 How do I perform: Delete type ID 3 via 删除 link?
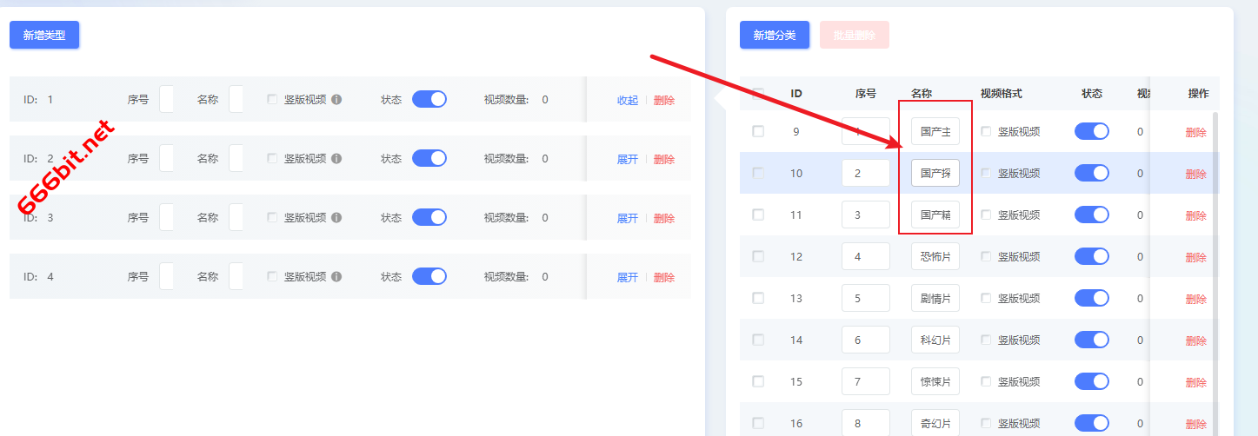pyautogui.click(x=664, y=218)
